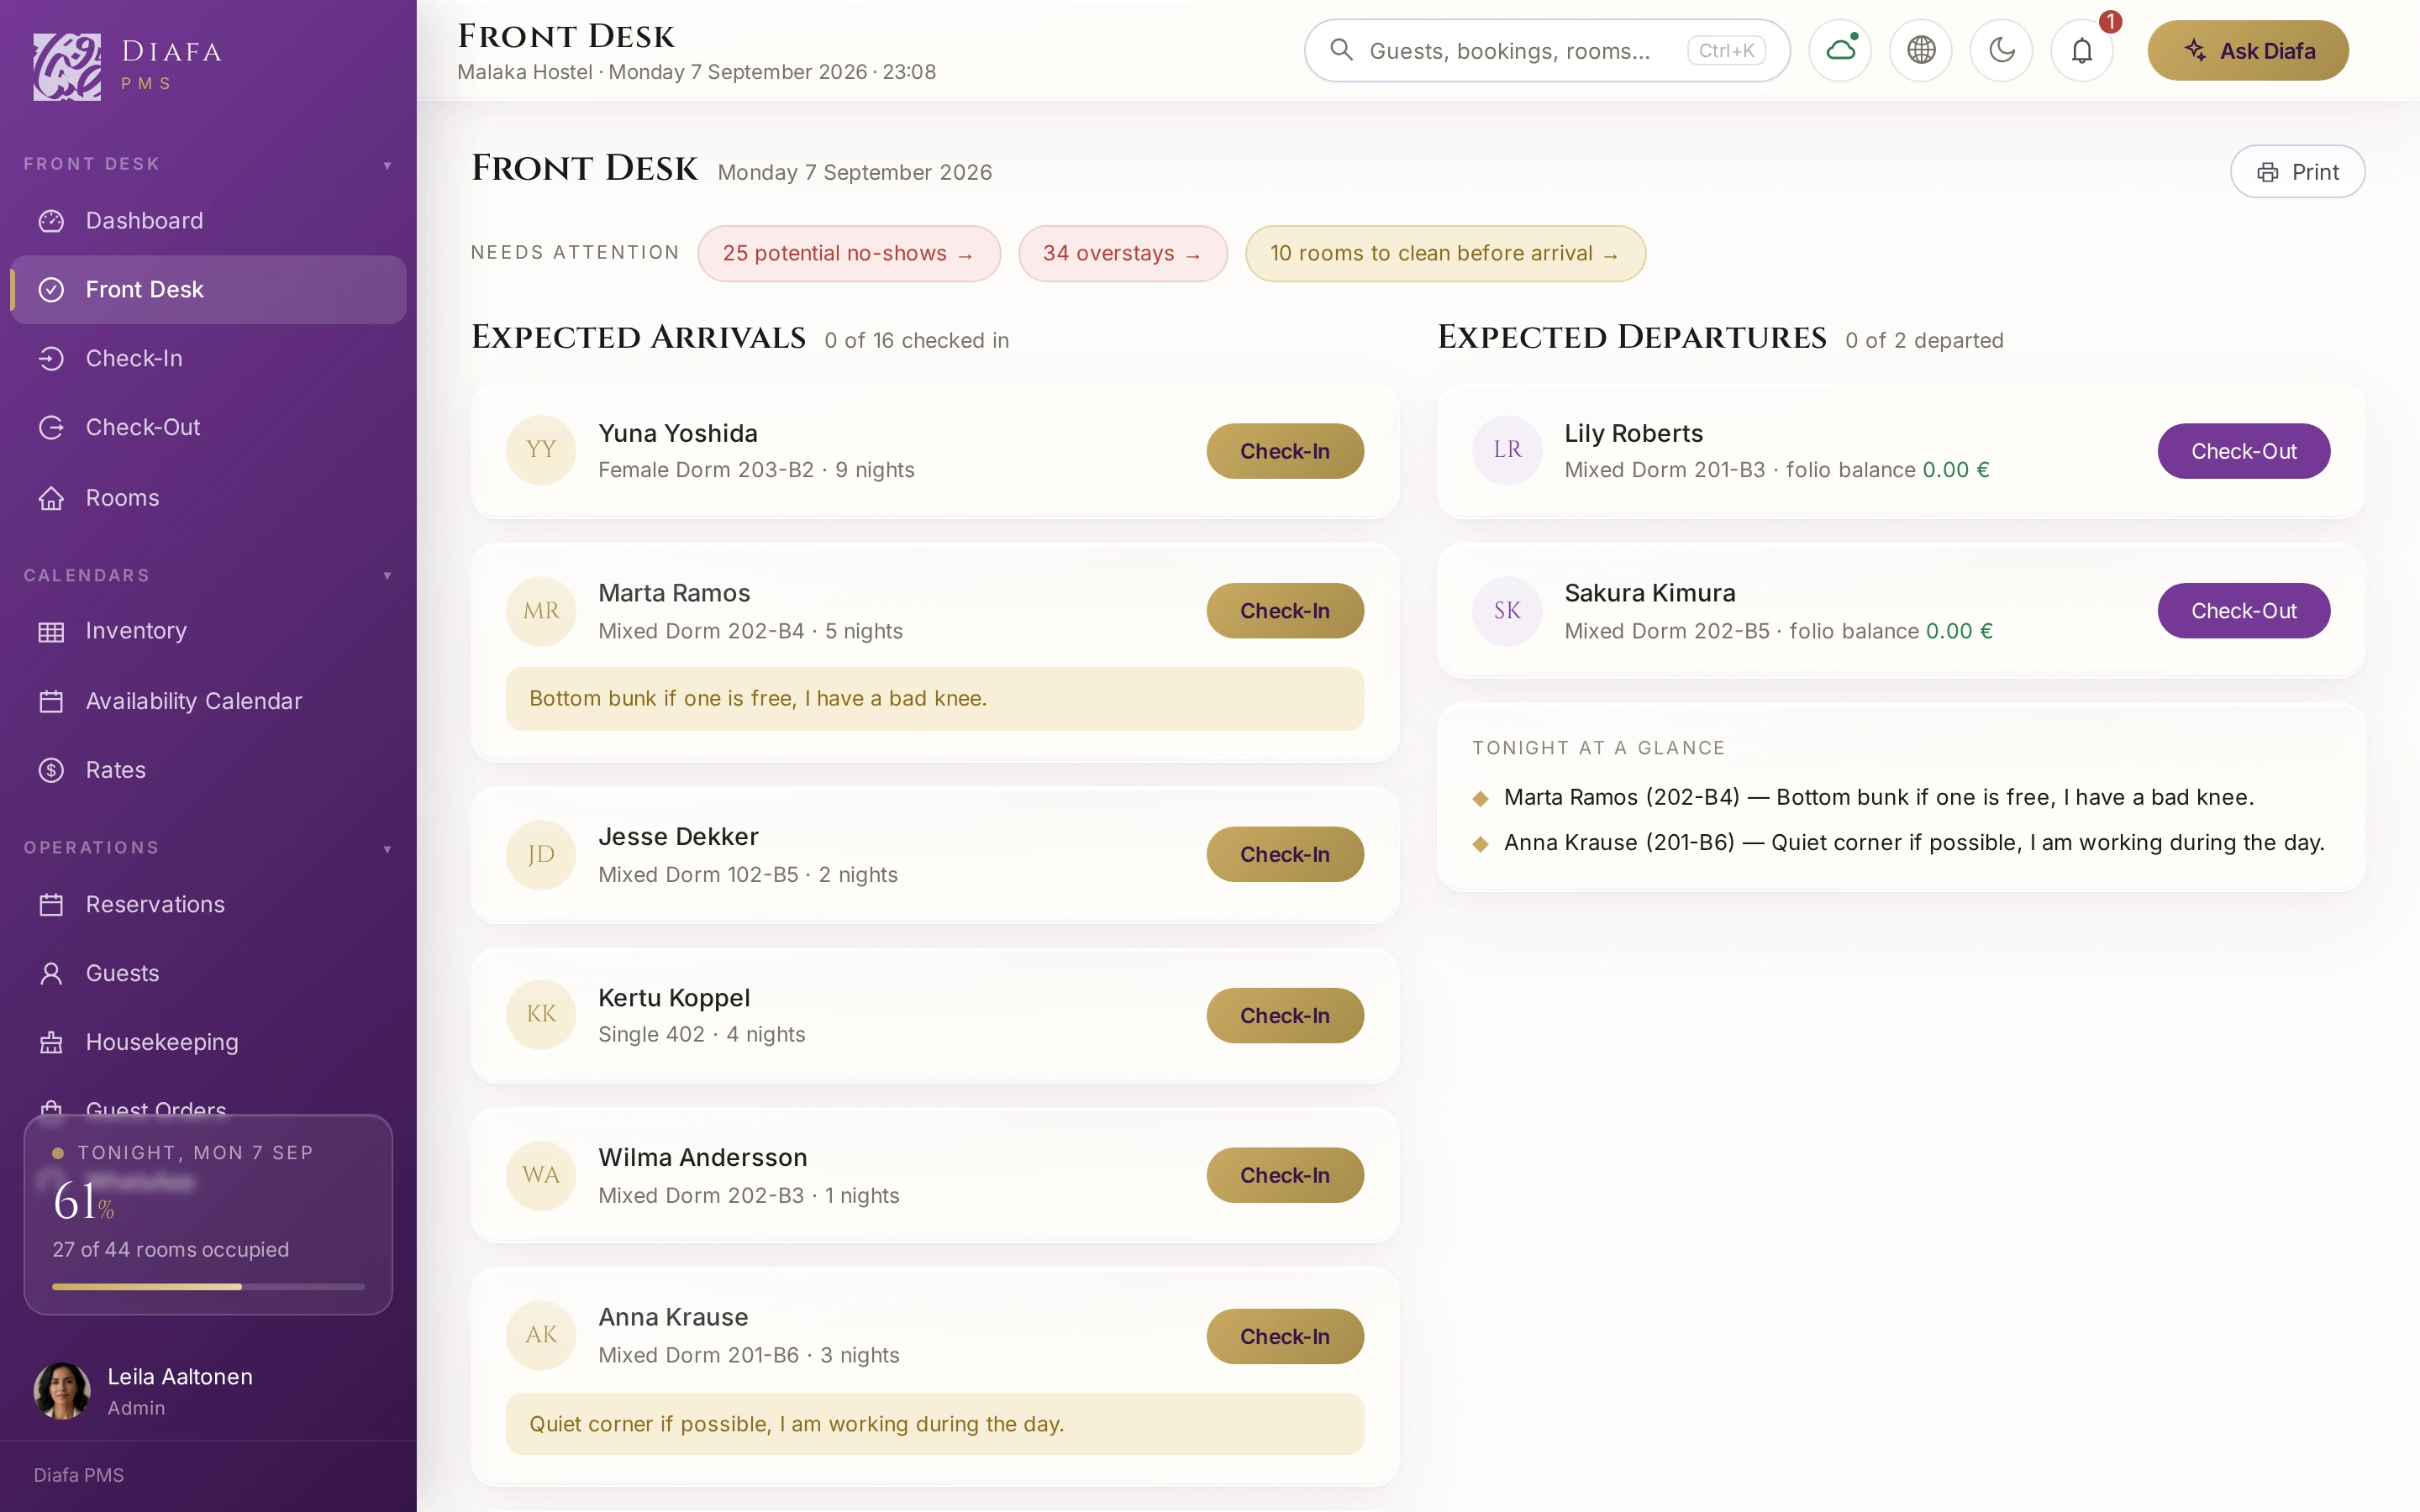Check in Yuna Yoshida
2420x1512 pixels.
[1285, 451]
